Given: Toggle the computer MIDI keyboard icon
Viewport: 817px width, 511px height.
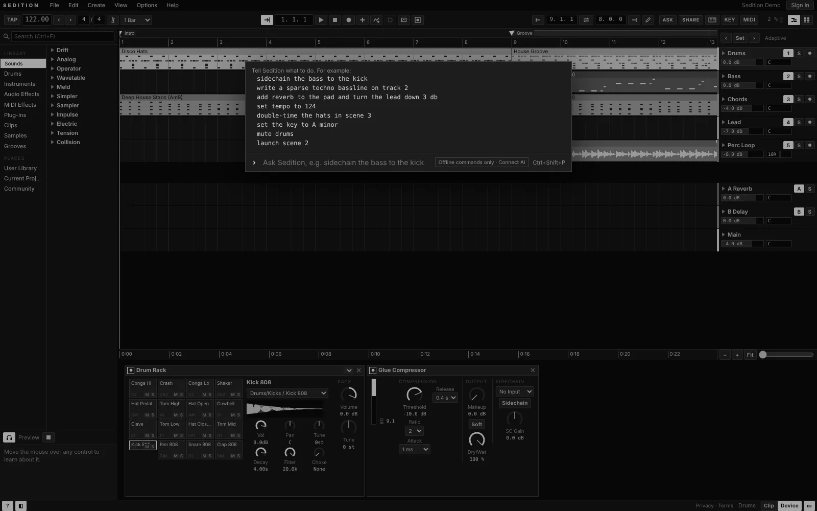Looking at the screenshot, I should (712, 20).
